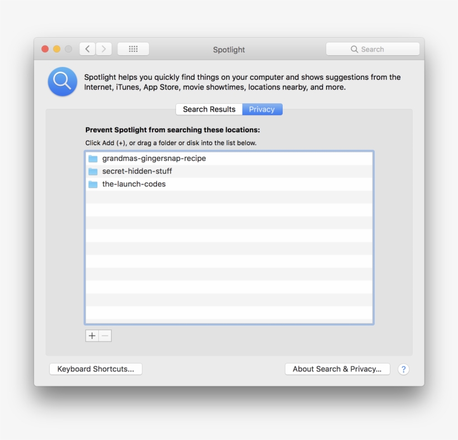Add a location with the plus button
The height and width of the screenshot is (440, 458).
pyautogui.click(x=92, y=336)
